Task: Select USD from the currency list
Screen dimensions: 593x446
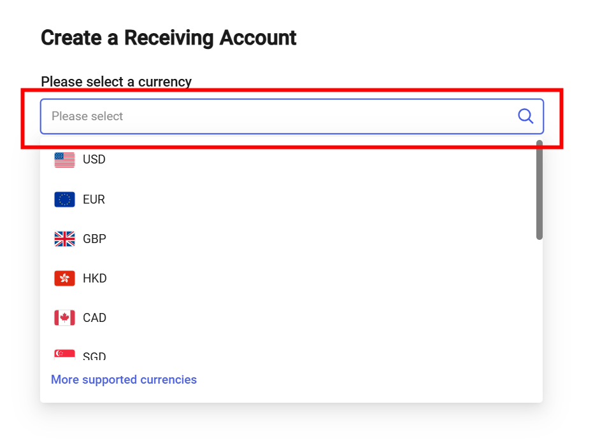Action: tap(94, 160)
